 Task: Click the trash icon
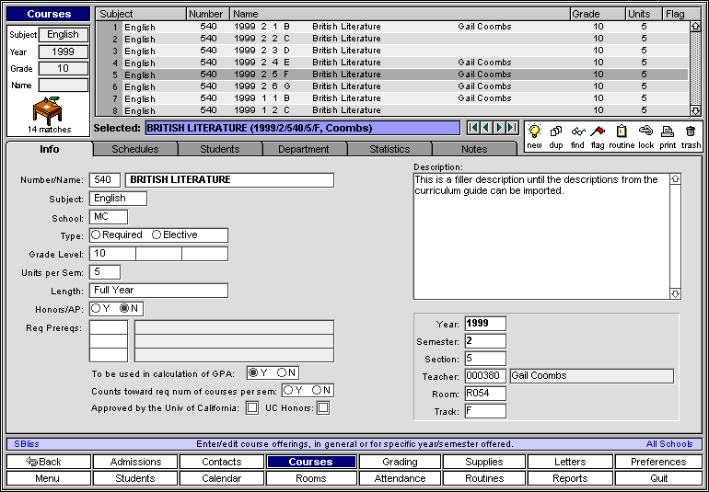pyautogui.click(x=691, y=132)
